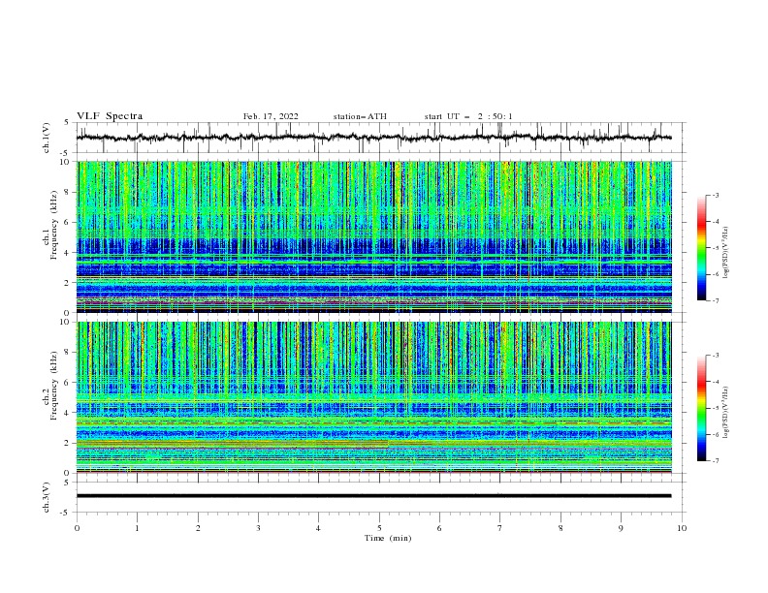Click time axis tick label "5" minutes
768x593 pixels.
tap(379, 528)
